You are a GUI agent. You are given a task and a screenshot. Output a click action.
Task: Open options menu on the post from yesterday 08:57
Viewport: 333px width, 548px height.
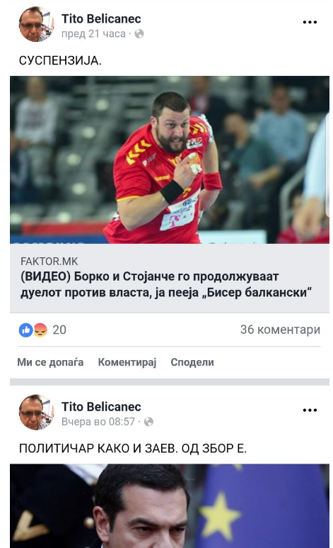coord(310,410)
